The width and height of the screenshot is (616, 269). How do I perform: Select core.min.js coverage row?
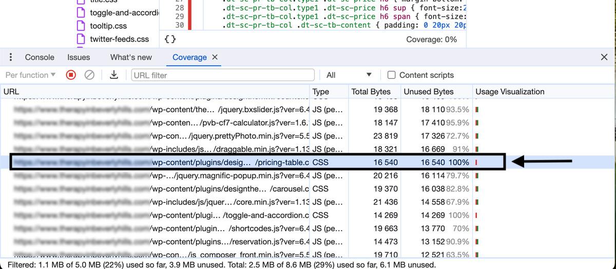[x=307, y=202]
